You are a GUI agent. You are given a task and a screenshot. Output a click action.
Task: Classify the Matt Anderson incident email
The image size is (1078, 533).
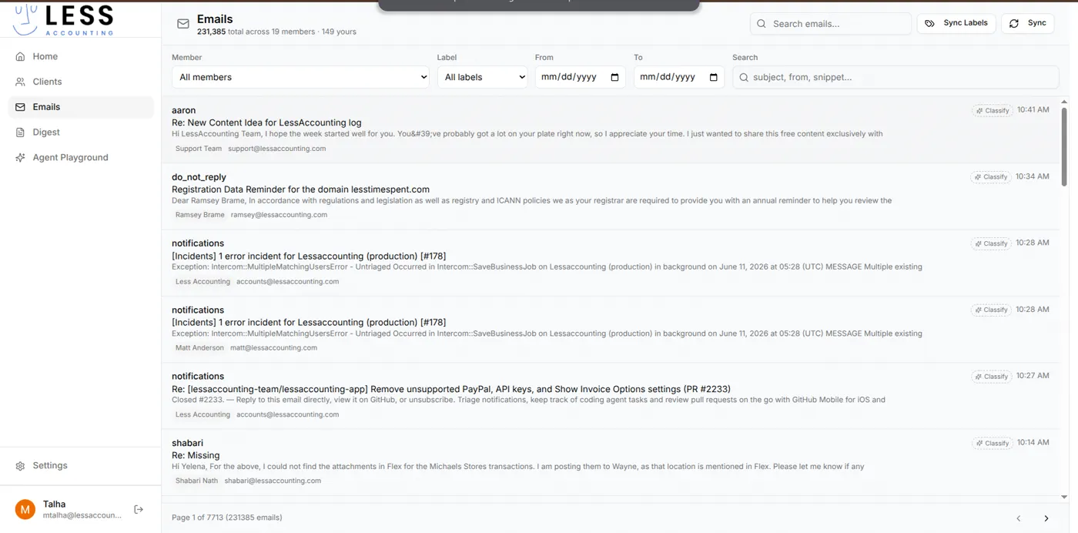click(991, 310)
